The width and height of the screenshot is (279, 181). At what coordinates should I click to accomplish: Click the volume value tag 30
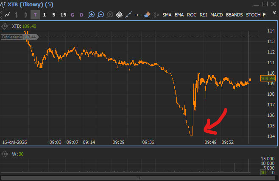263,173
